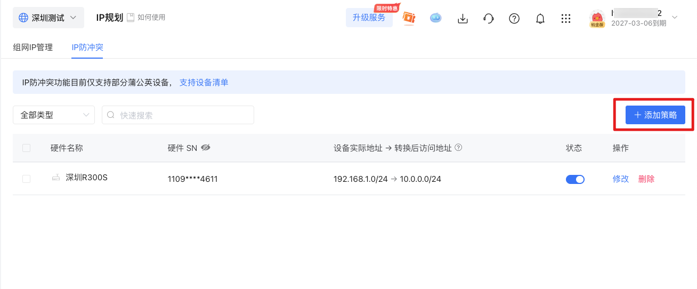Open customer support headset icon
697x289 pixels.
pos(489,19)
